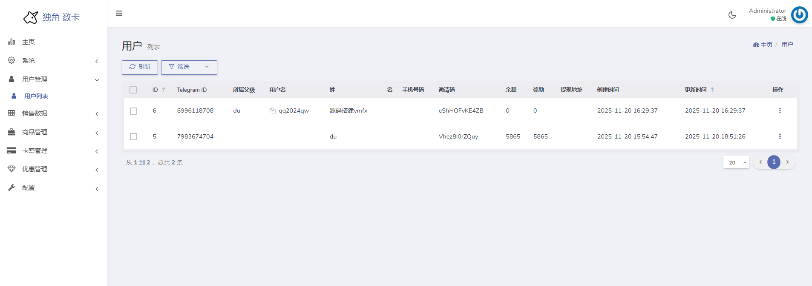The image size is (812, 286).
Task: Click the 刷新 refresh button
Action: point(140,67)
